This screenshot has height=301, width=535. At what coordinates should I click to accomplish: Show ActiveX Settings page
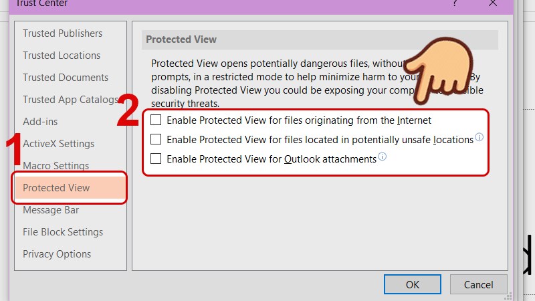(x=59, y=144)
